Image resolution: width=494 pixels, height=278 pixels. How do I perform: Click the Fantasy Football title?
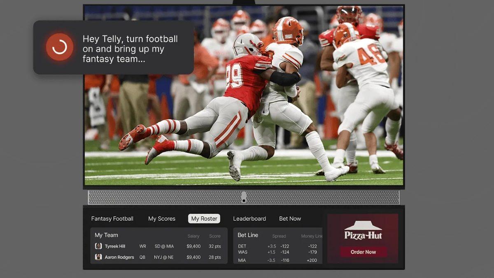[112, 219]
